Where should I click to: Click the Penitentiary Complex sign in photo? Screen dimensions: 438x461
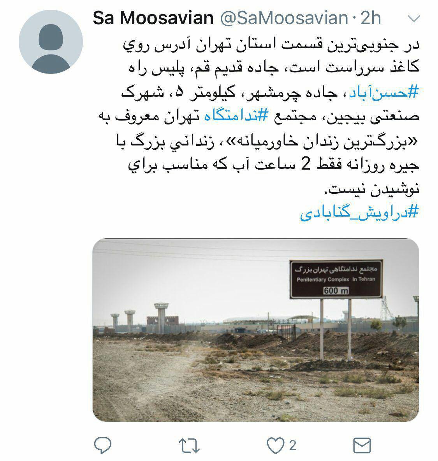pyautogui.click(x=336, y=279)
